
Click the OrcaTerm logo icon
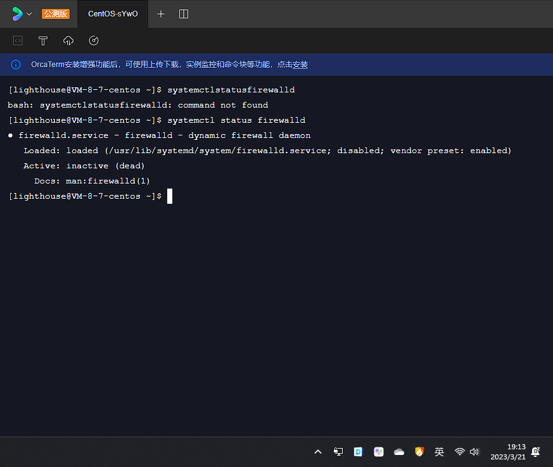pos(17,14)
